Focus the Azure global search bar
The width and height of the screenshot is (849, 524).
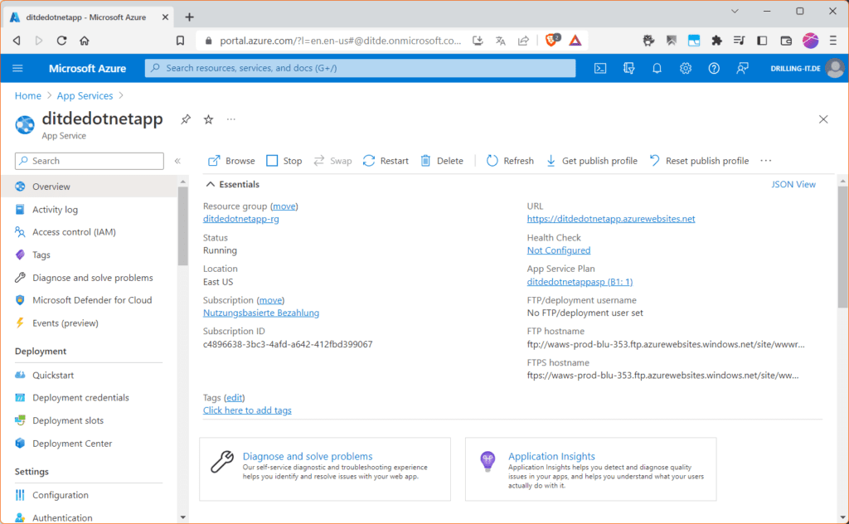(360, 68)
